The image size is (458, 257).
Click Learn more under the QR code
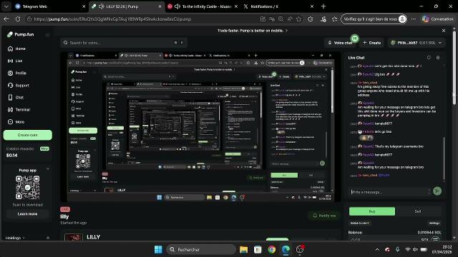(27, 214)
